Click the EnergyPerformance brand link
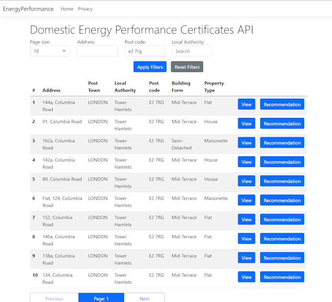 (x=28, y=9)
